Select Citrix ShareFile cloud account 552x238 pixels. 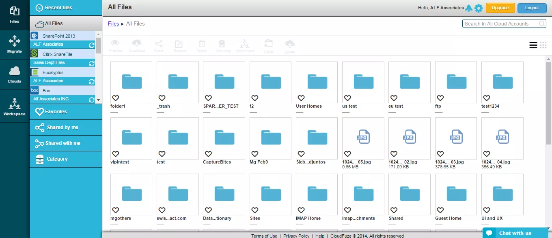(63, 54)
